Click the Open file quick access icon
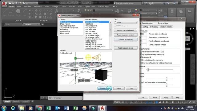 pyautogui.click(x=13, y=3)
